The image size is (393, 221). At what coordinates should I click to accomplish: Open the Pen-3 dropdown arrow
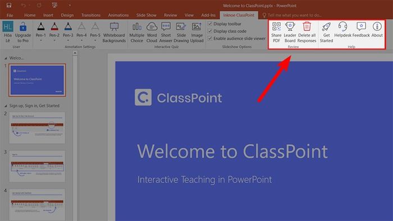coord(68,40)
